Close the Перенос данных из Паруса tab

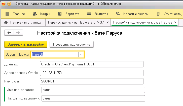[x=108, y=22]
